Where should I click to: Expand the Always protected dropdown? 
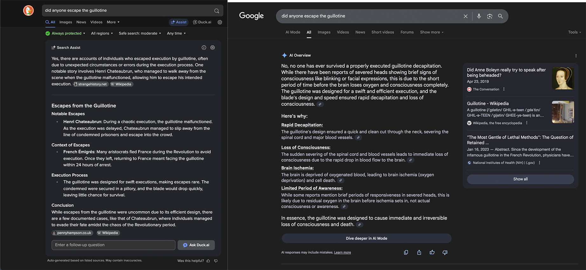tap(65, 33)
